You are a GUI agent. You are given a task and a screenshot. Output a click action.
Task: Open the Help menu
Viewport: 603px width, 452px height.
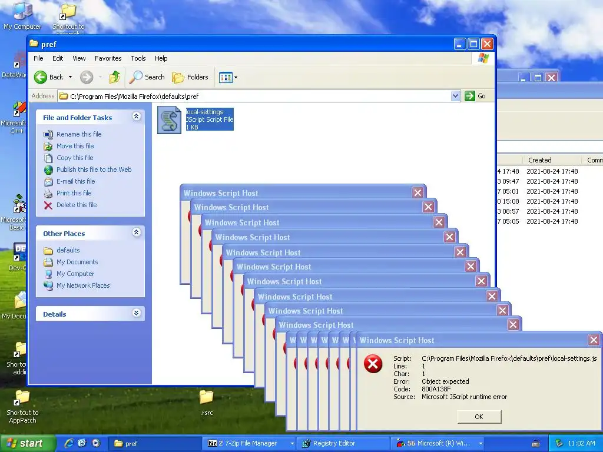point(161,58)
